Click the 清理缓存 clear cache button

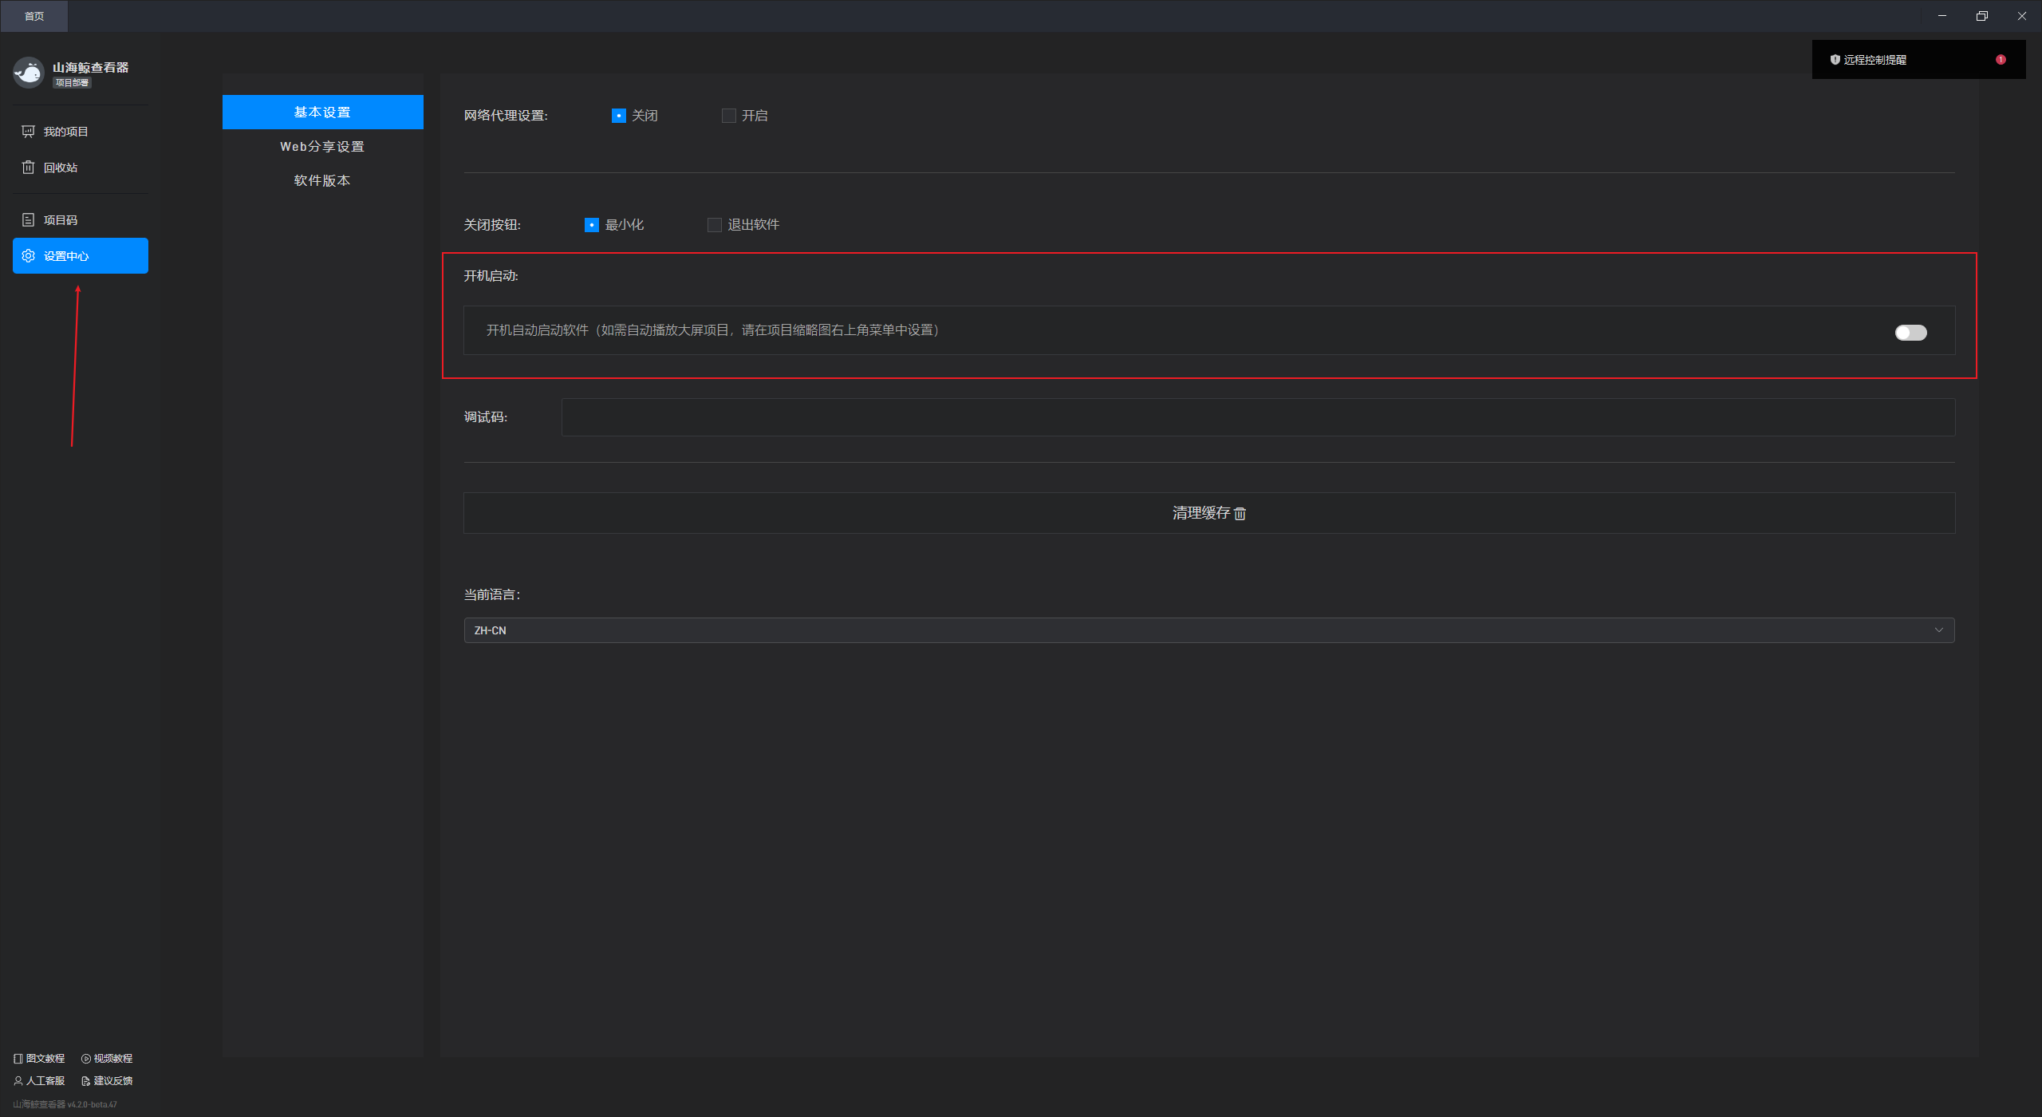point(1208,513)
